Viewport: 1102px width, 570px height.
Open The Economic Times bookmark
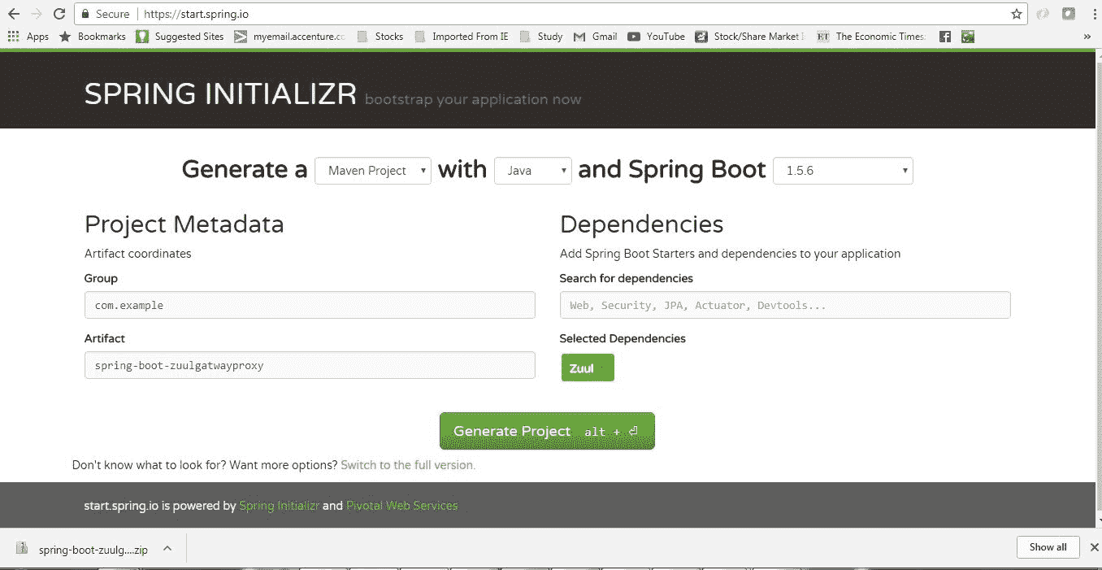[x=870, y=37]
